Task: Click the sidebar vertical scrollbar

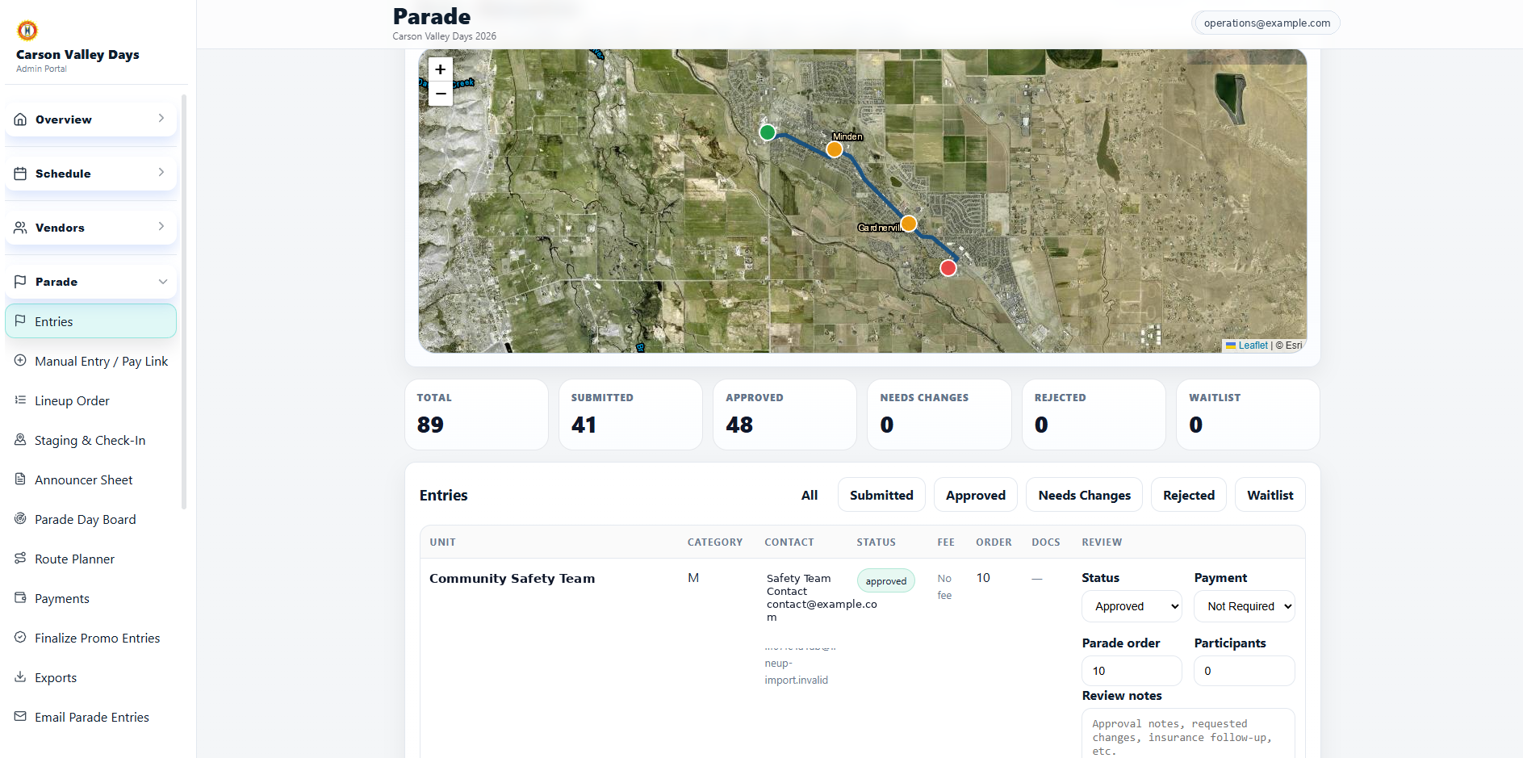Action: [x=184, y=303]
